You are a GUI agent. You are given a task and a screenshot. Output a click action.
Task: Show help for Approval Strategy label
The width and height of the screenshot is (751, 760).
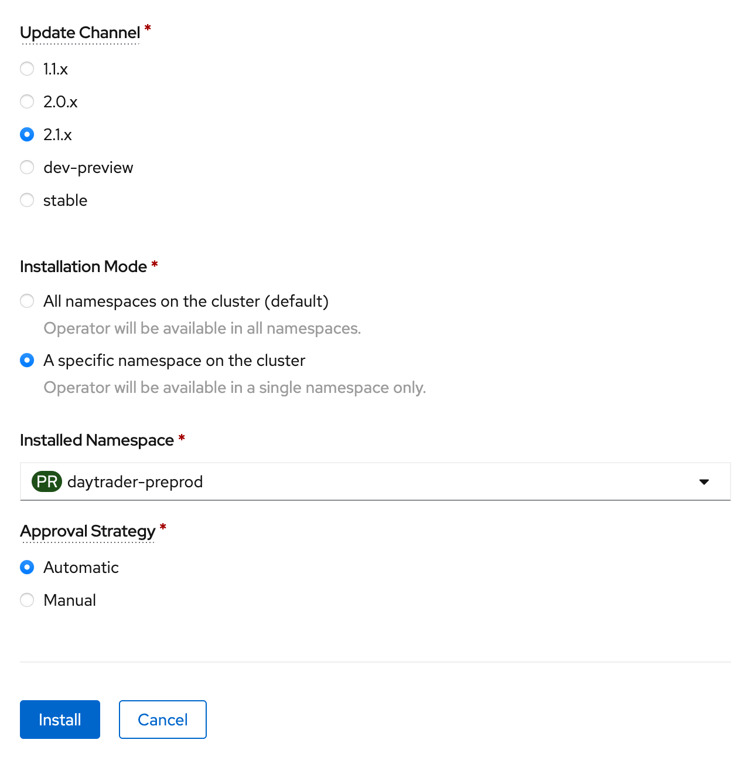87,531
